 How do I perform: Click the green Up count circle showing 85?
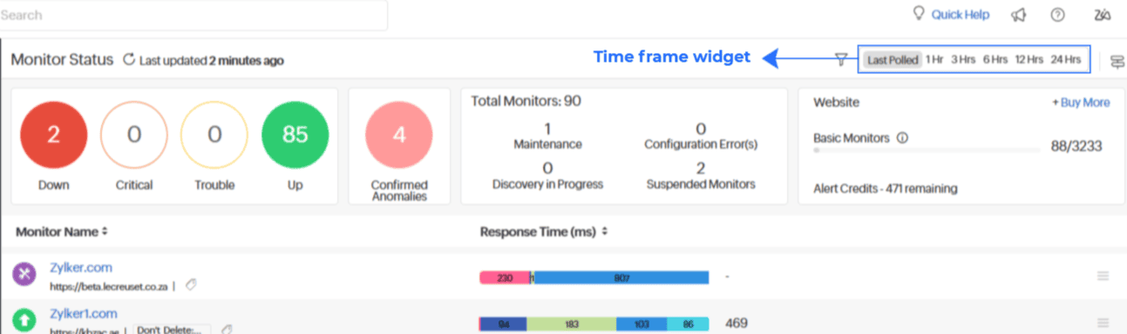pos(295,135)
